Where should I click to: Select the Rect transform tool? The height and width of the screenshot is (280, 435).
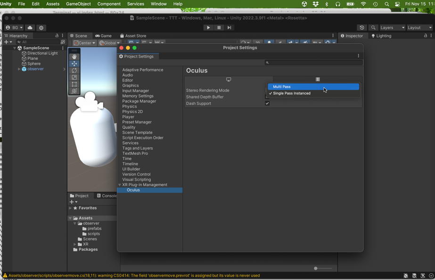coord(74,84)
